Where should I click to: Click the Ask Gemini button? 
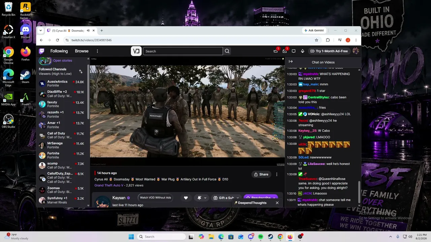coord(314,31)
